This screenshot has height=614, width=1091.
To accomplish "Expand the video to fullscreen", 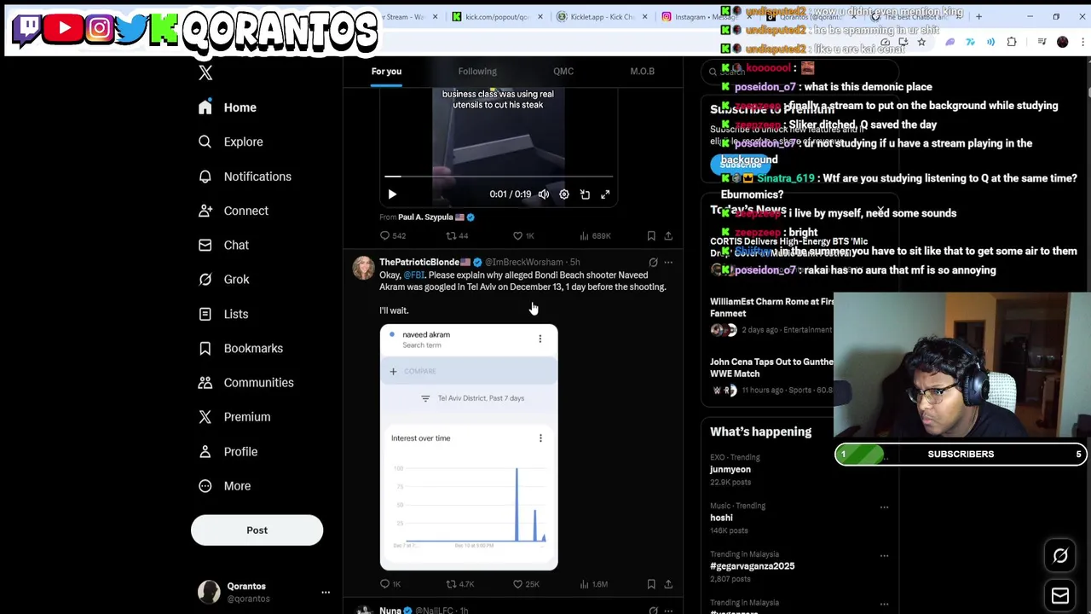I will tap(605, 194).
